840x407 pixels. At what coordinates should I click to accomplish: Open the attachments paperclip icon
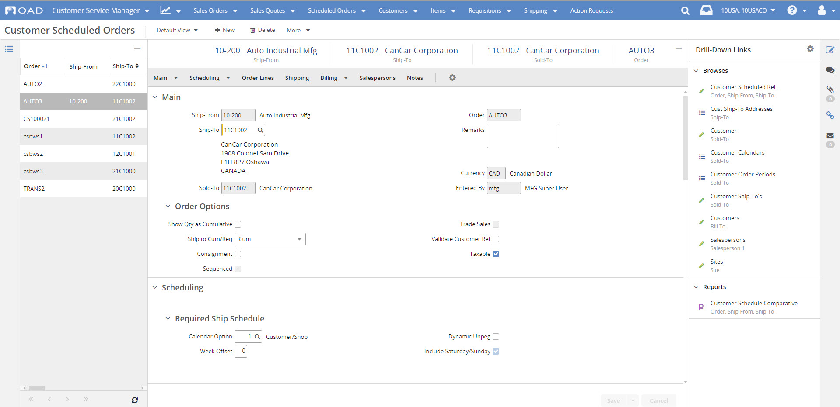tap(830, 89)
